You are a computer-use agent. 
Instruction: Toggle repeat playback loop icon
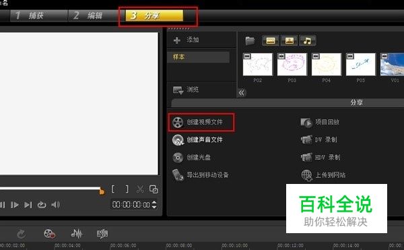[x=42, y=205]
